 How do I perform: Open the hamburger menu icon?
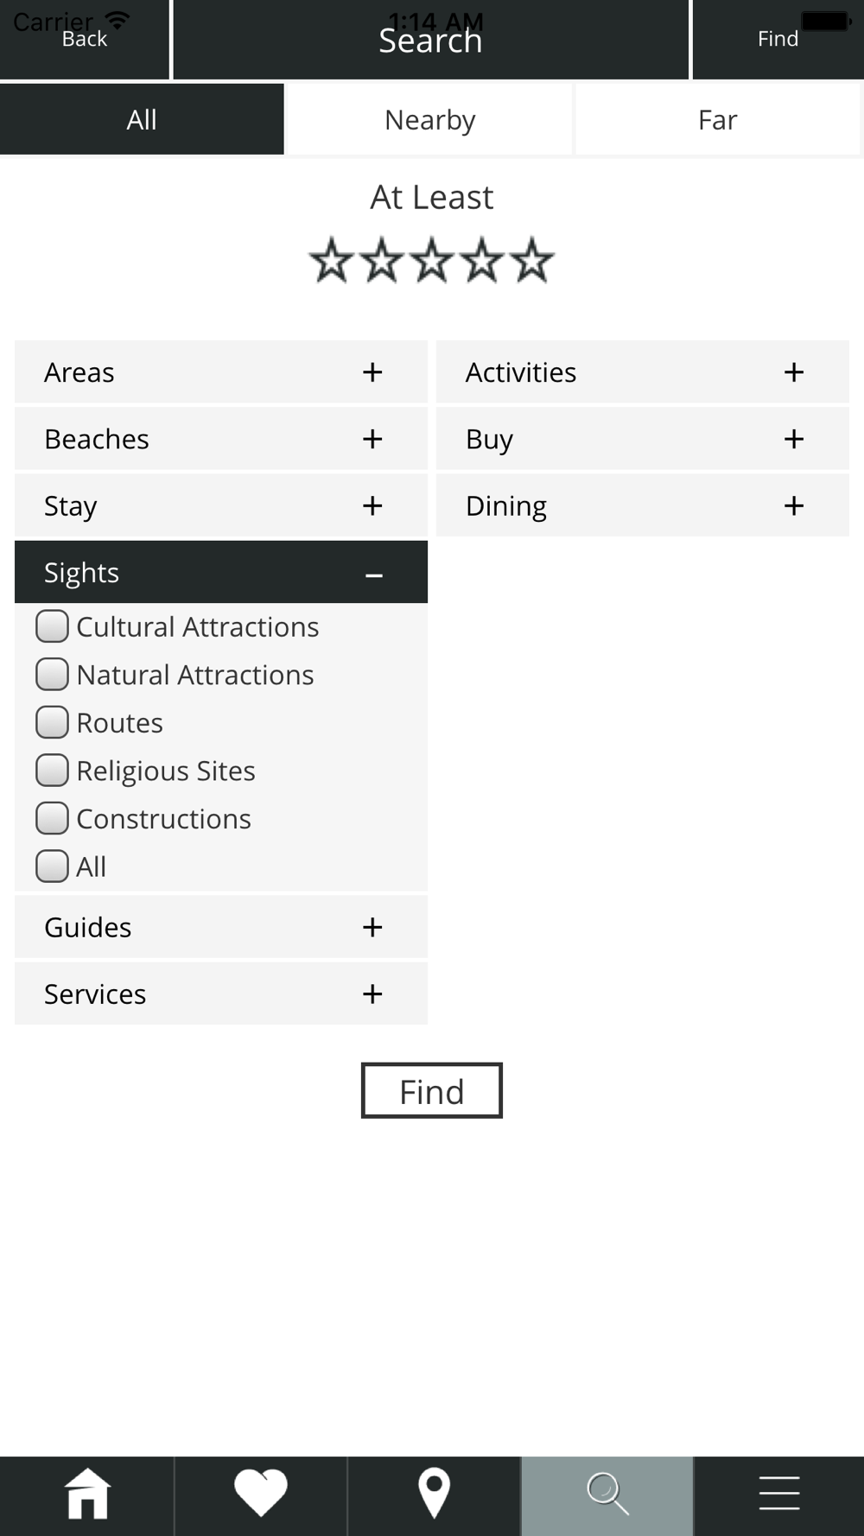(x=779, y=1494)
